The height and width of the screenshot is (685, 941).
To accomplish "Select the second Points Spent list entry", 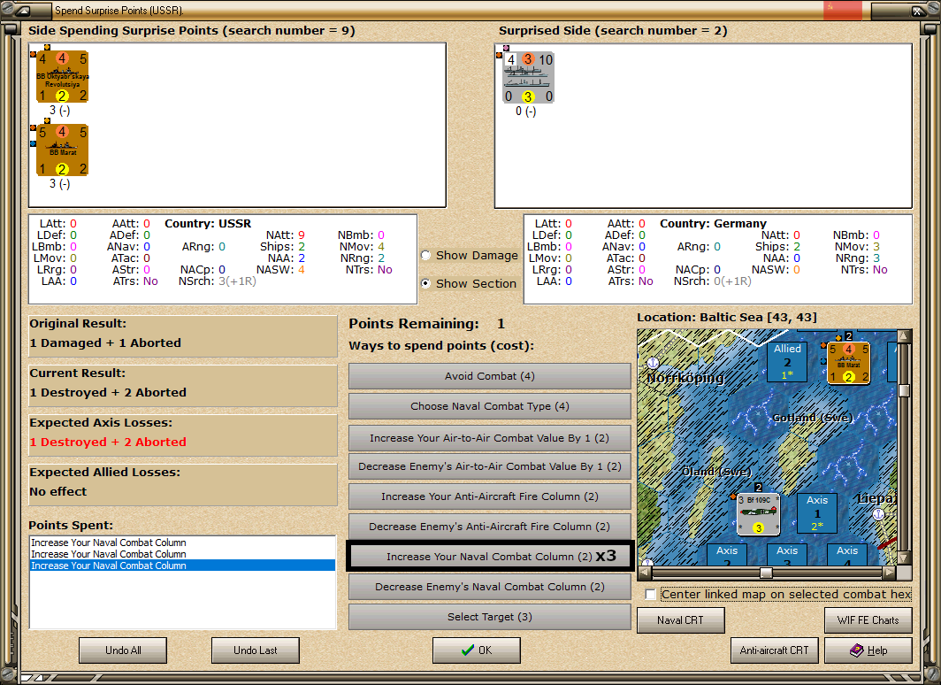I will point(182,554).
